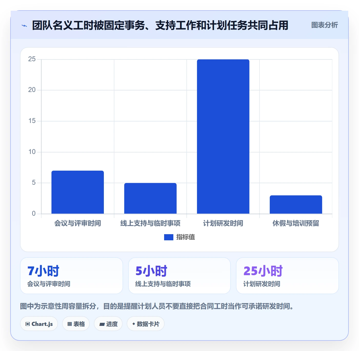Select the 线上支持与临时事项 bar in the chart
Image resolution: width=359 pixels, height=351 pixels.
tap(150, 198)
